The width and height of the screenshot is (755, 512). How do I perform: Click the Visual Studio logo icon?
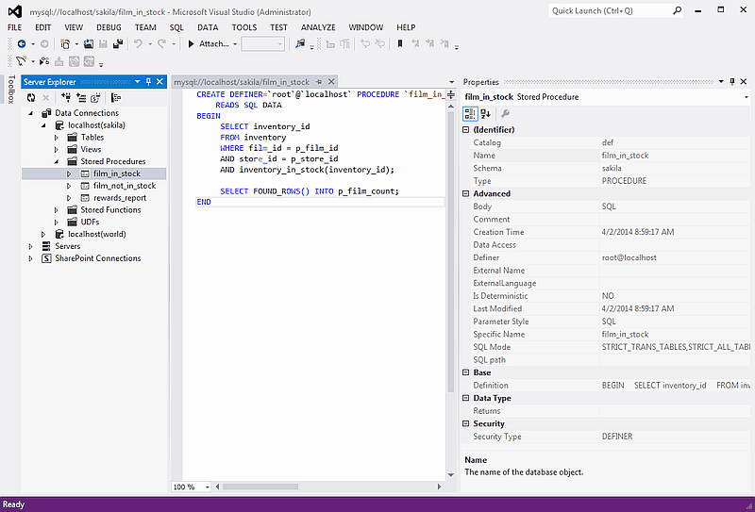tap(15, 11)
